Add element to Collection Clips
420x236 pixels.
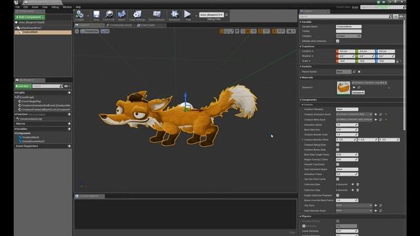pyautogui.click(x=352, y=190)
